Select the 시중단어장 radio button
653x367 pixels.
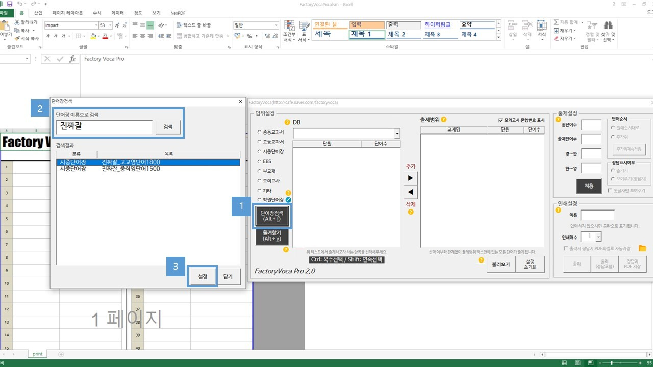pos(259,152)
